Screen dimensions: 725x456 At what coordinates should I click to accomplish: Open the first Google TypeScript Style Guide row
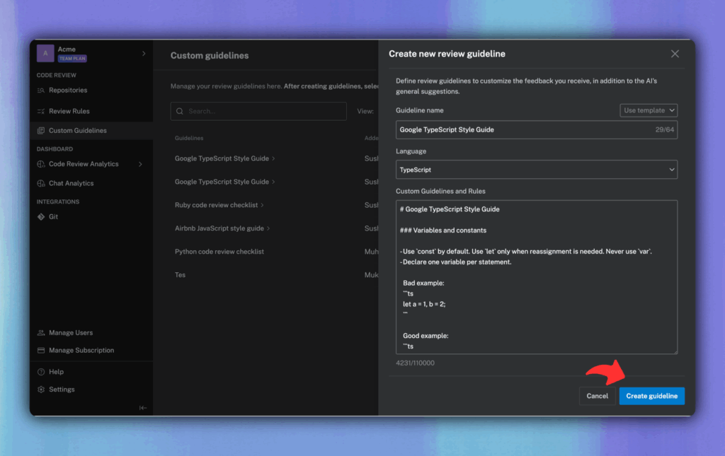(222, 159)
